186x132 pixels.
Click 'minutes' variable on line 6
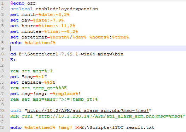tap(31, 31)
